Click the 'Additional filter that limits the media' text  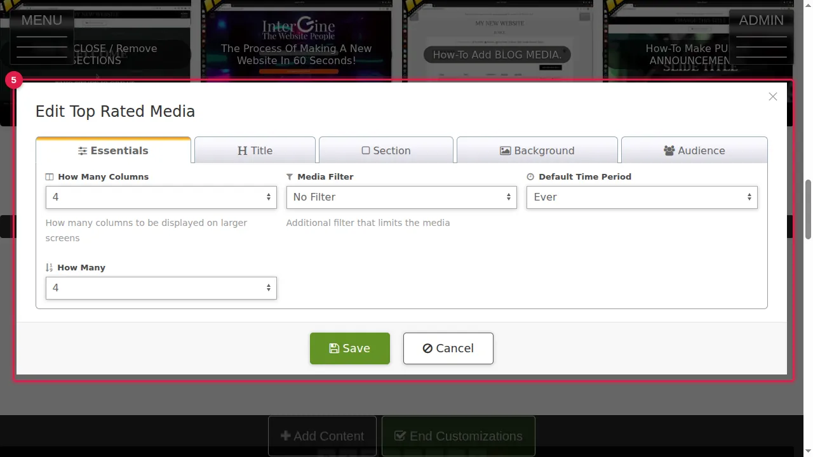368,223
